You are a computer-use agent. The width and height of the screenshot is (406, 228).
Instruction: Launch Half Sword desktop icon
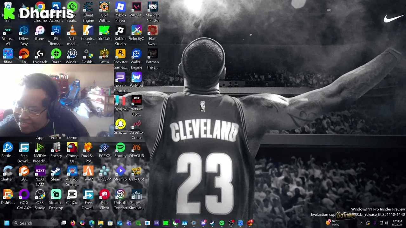point(153,35)
